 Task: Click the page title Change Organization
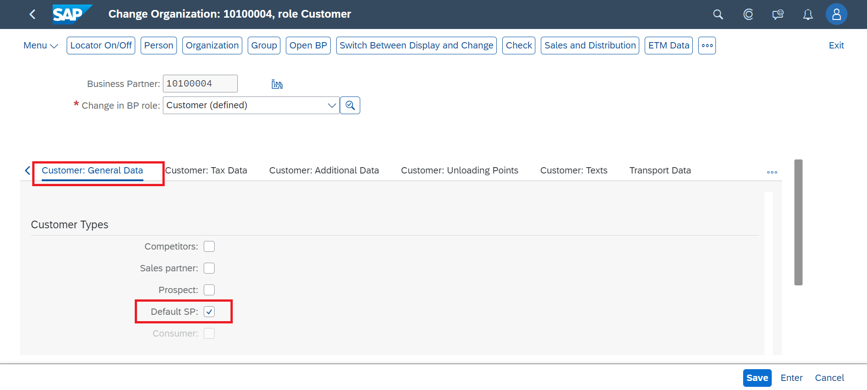tap(230, 14)
